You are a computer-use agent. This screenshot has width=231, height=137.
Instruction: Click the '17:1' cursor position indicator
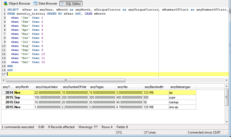click(119, 132)
